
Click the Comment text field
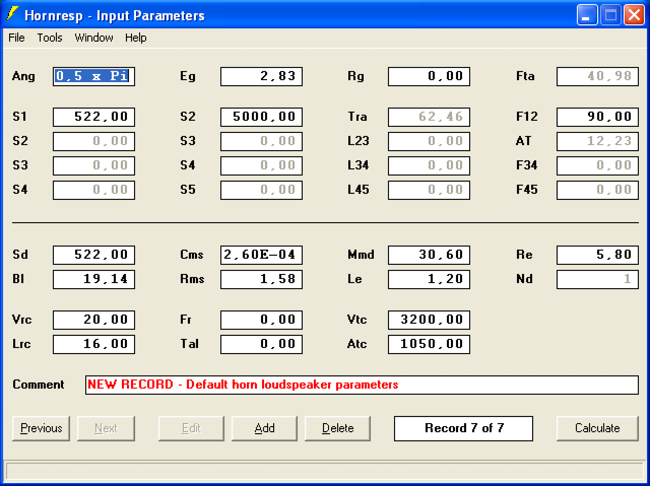tap(362, 385)
